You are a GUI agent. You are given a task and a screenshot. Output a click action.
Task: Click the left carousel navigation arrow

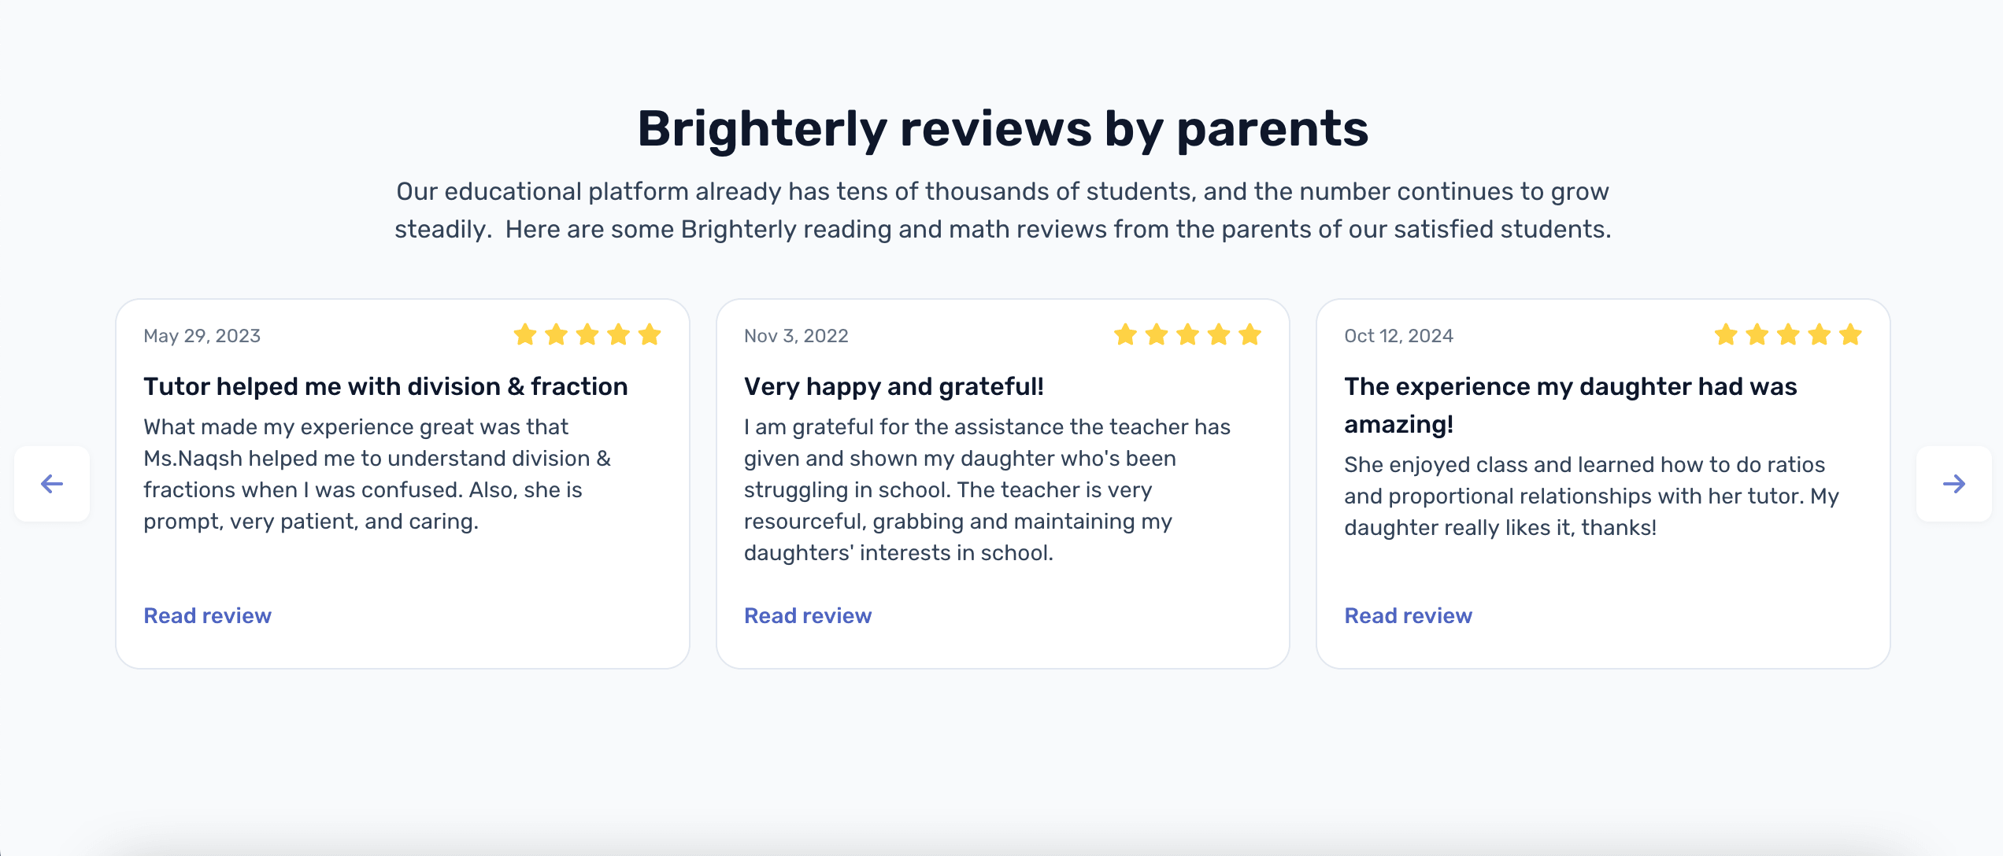51,485
